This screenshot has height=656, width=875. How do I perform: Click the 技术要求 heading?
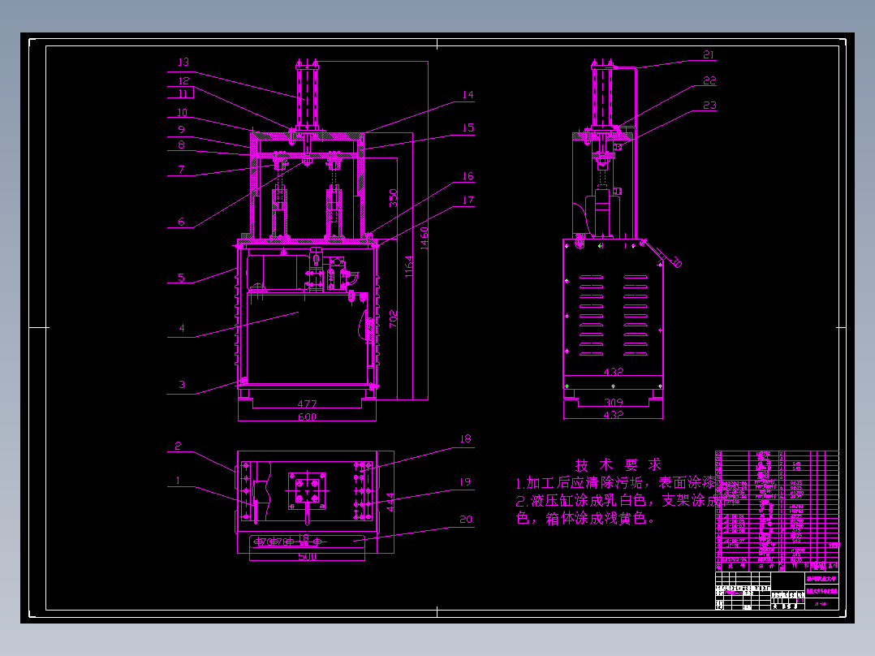point(619,464)
